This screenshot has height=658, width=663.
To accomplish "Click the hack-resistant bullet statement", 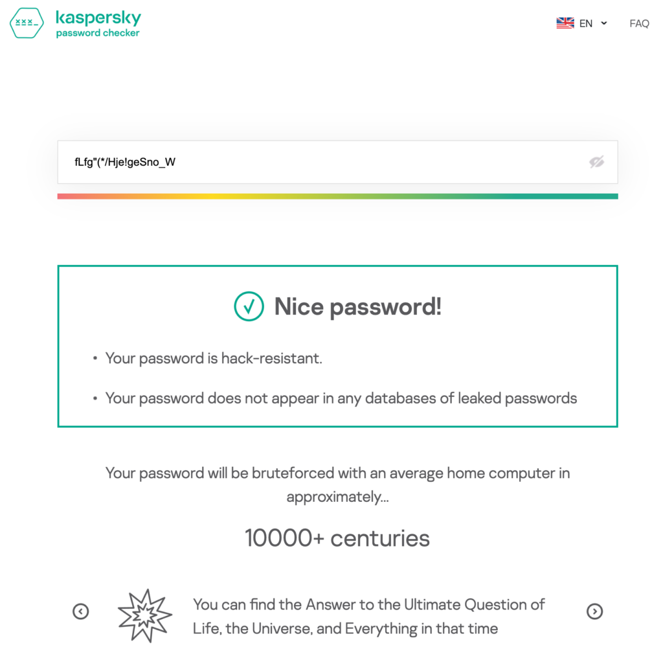I will 214,358.
